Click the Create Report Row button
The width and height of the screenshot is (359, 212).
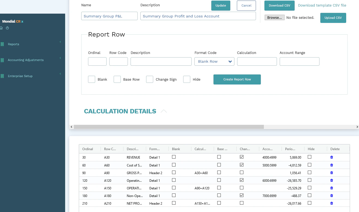[x=237, y=79]
